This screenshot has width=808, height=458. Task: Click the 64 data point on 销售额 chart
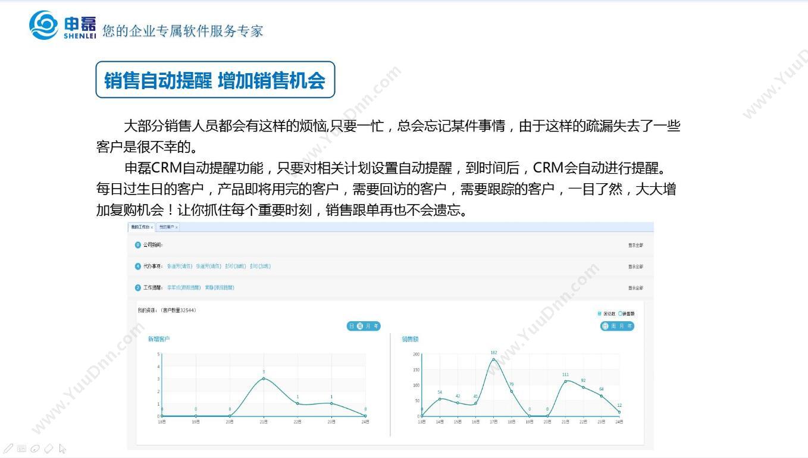pyautogui.click(x=601, y=396)
